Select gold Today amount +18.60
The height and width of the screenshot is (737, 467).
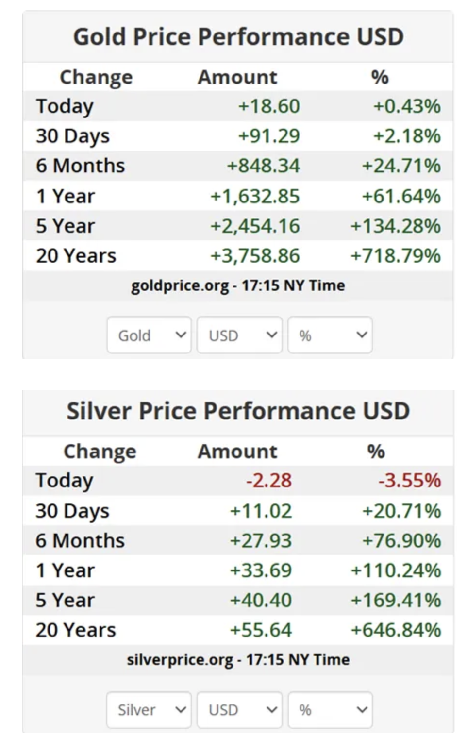point(269,106)
